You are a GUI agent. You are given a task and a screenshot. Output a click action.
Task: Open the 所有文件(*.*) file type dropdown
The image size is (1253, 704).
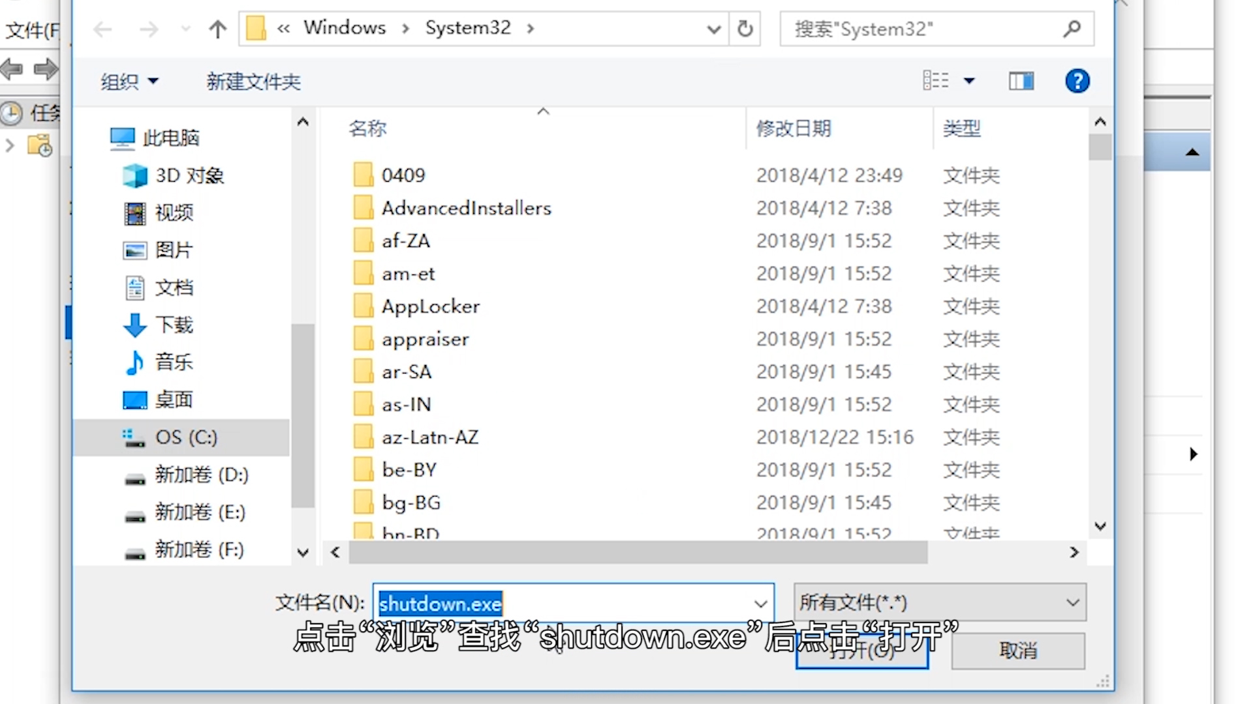point(940,602)
